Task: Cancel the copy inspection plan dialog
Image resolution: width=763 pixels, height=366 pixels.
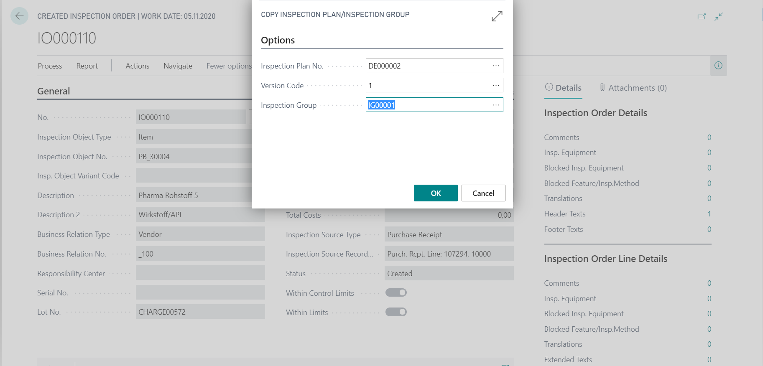Action: click(x=483, y=193)
